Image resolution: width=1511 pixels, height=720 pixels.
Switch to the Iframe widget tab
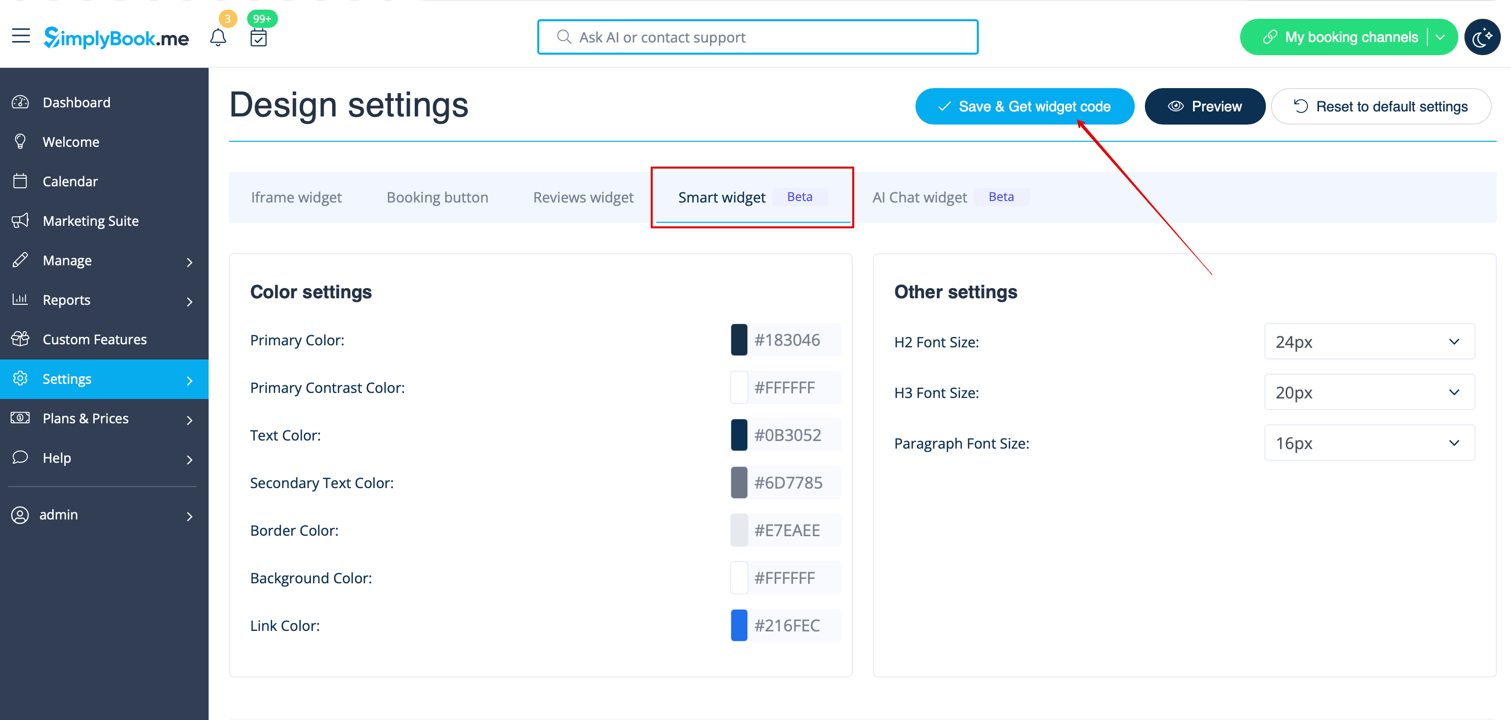pos(296,197)
